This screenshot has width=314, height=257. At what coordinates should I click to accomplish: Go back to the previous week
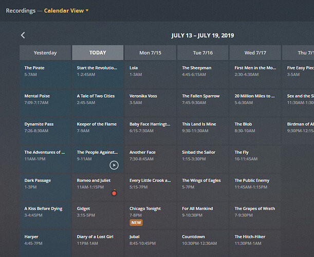point(23,35)
